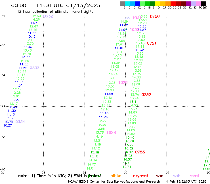Click the longitude axis label 102

point(167,173)
